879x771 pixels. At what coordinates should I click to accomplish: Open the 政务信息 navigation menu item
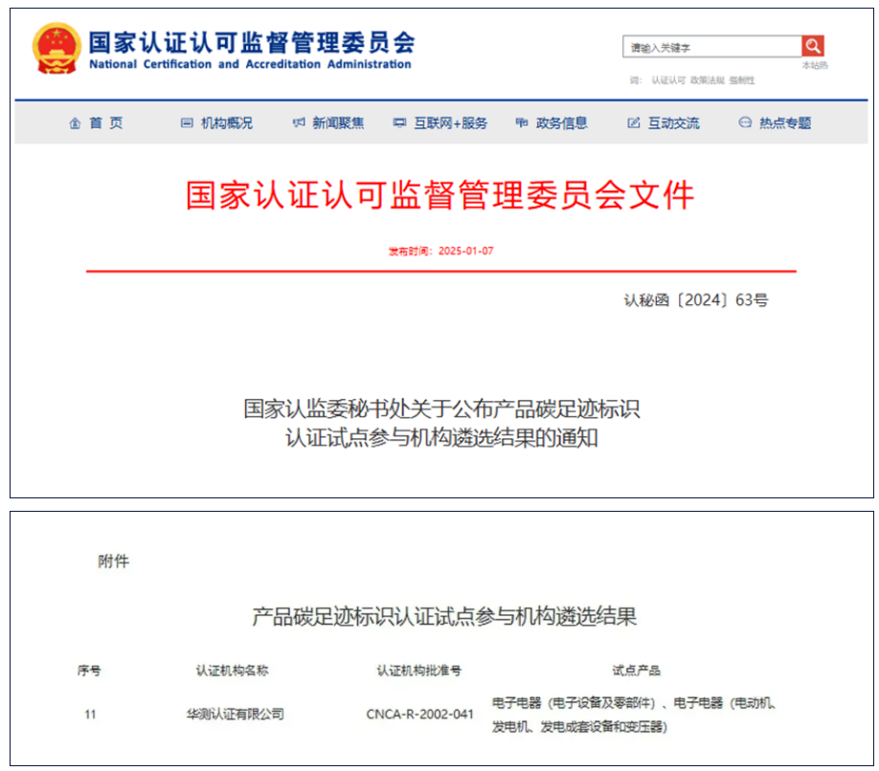coord(562,123)
